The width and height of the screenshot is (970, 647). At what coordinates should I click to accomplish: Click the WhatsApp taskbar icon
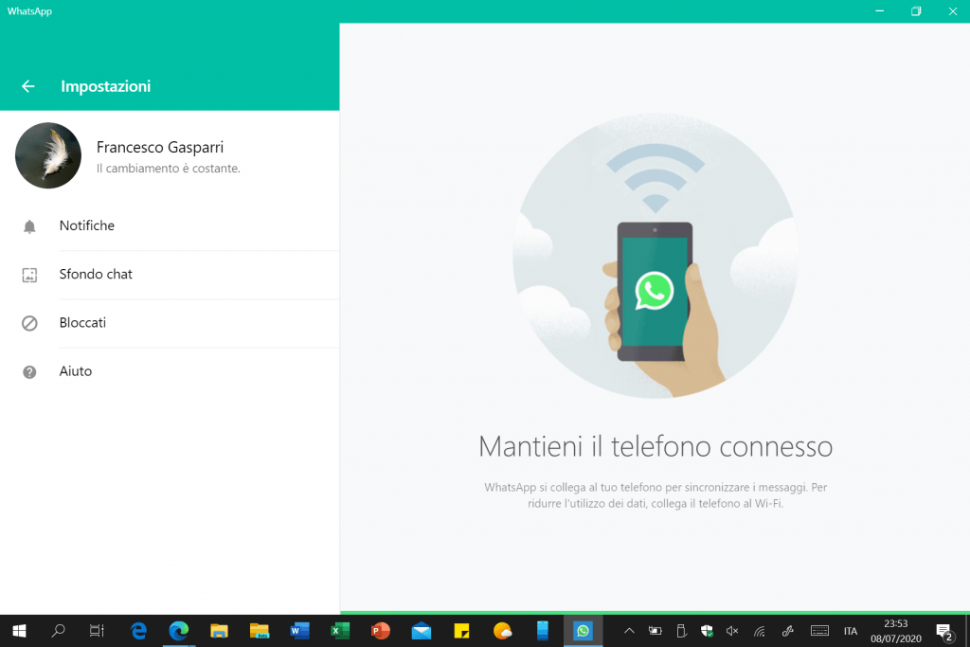coord(583,631)
